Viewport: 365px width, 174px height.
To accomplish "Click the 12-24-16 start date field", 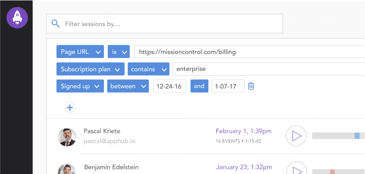I will 170,86.
